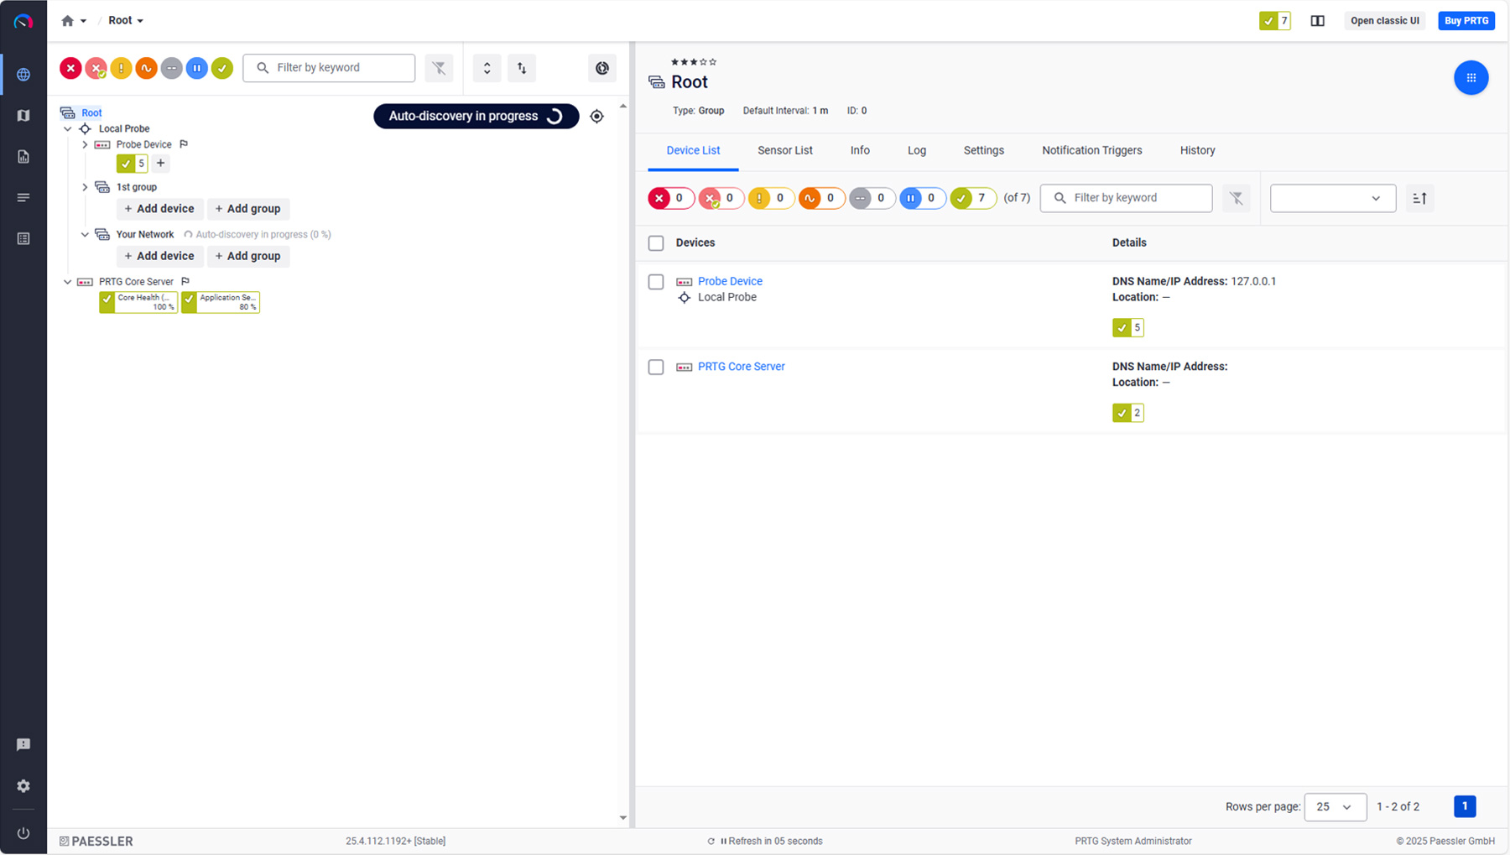Open the Root breadcrumb dropdown
The height and width of the screenshot is (855, 1510).
pos(126,21)
